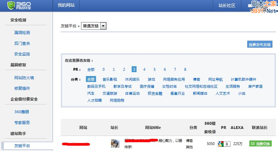Filter links by 网络购物 category
278x151 pixels.
tap(117, 100)
